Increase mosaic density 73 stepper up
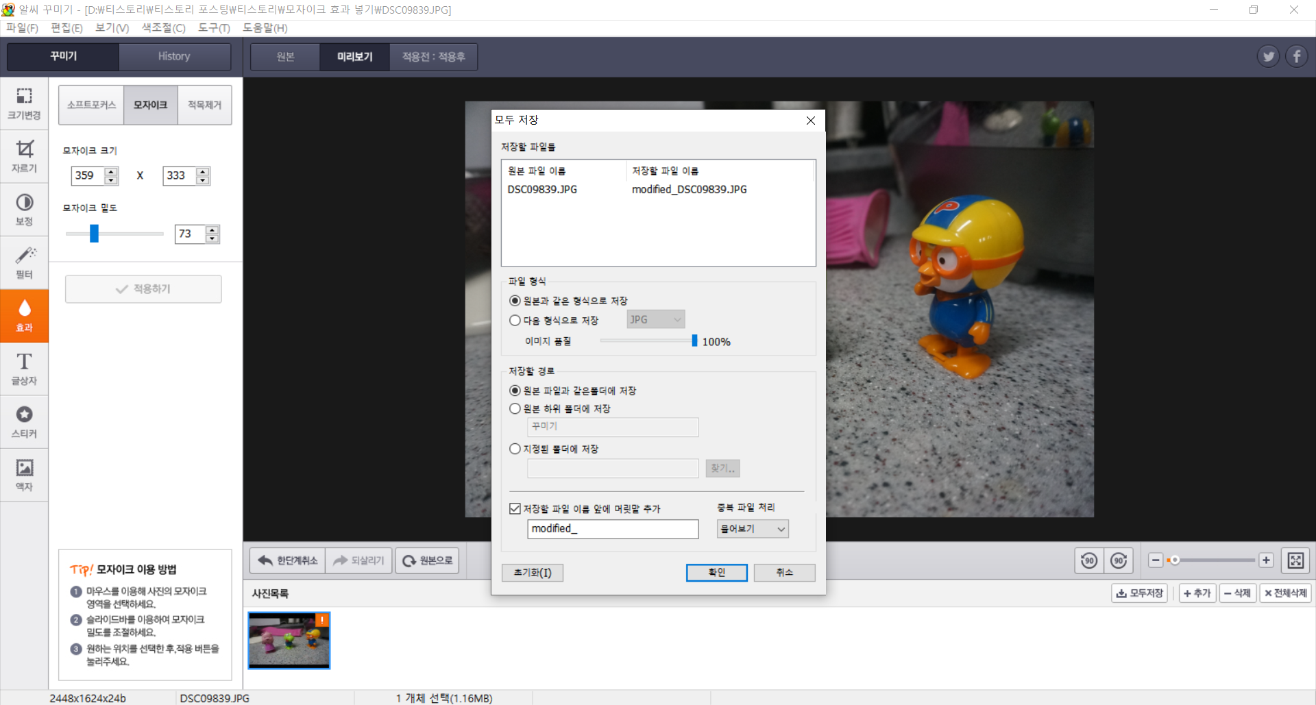1316x705 pixels. click(212, 230)
